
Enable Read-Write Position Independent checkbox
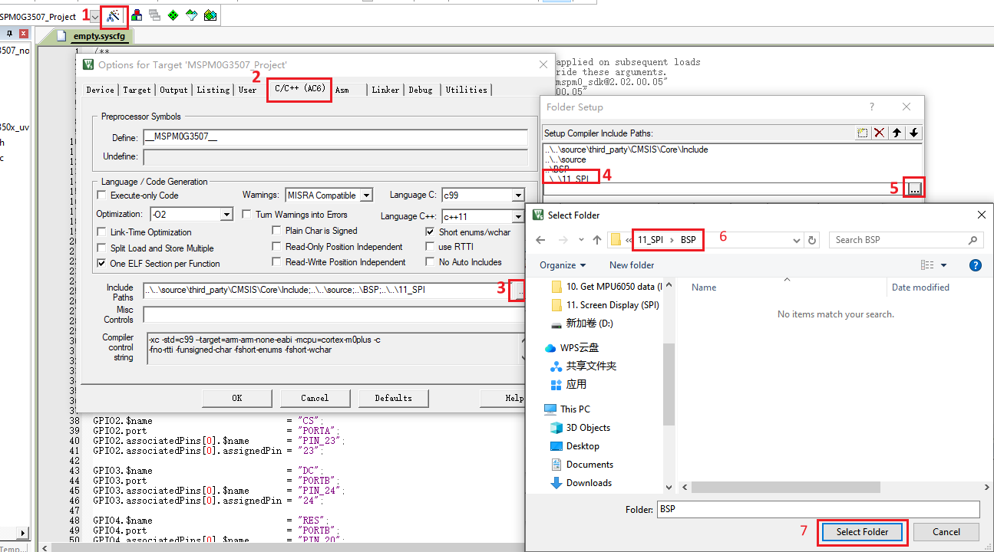pos(278,262)
